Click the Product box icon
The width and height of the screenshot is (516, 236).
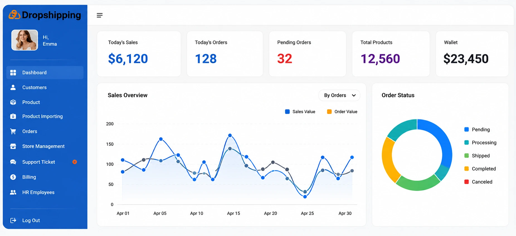coord(13,102)
